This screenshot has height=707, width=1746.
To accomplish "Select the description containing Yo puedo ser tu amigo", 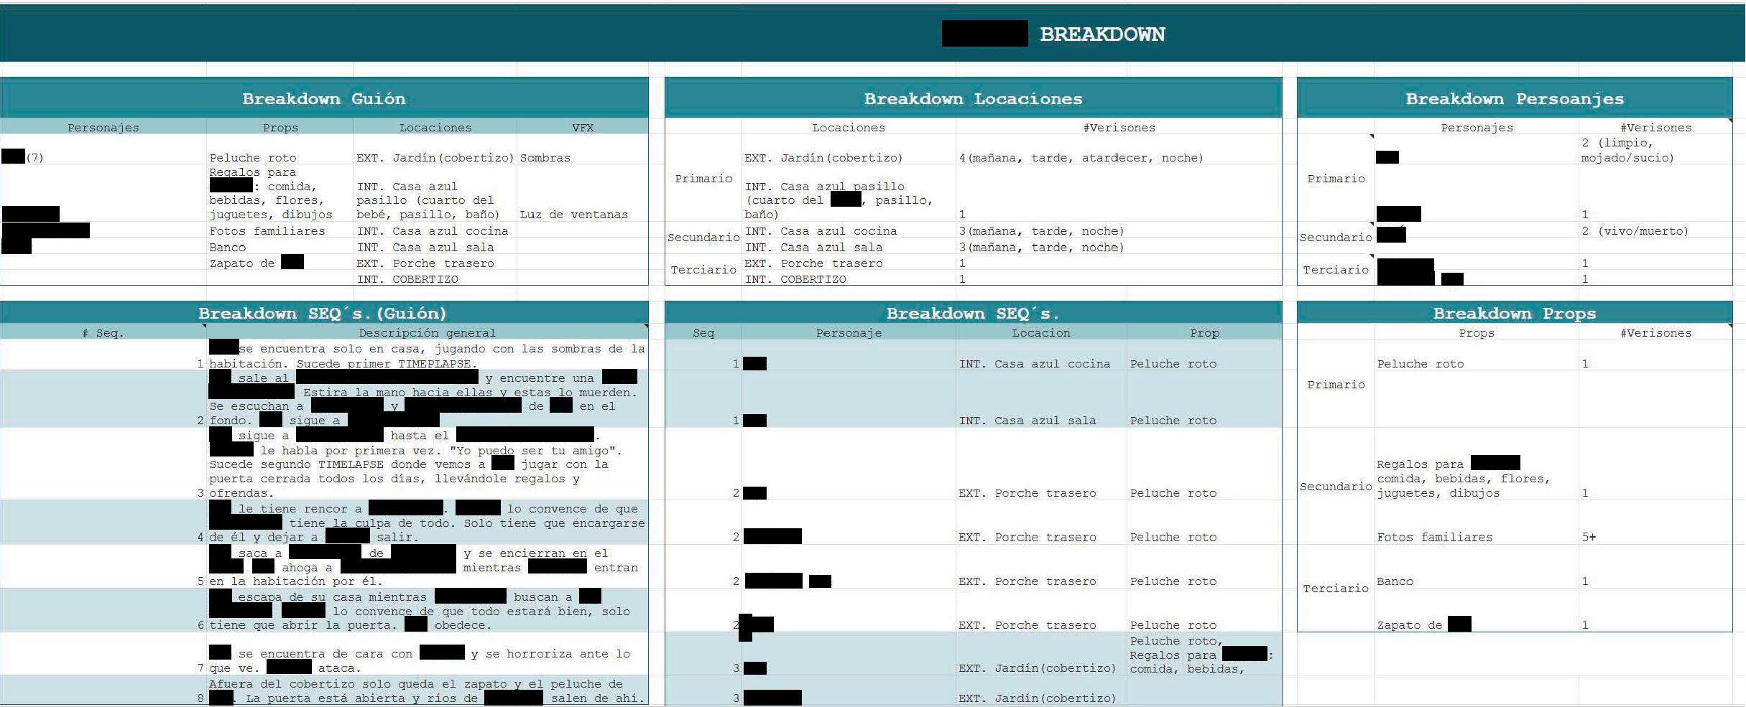I will 427,464.
